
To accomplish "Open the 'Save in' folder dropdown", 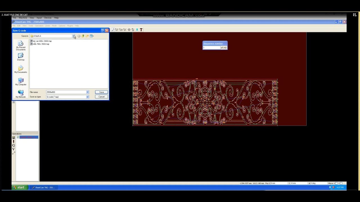I will (73, 36).
